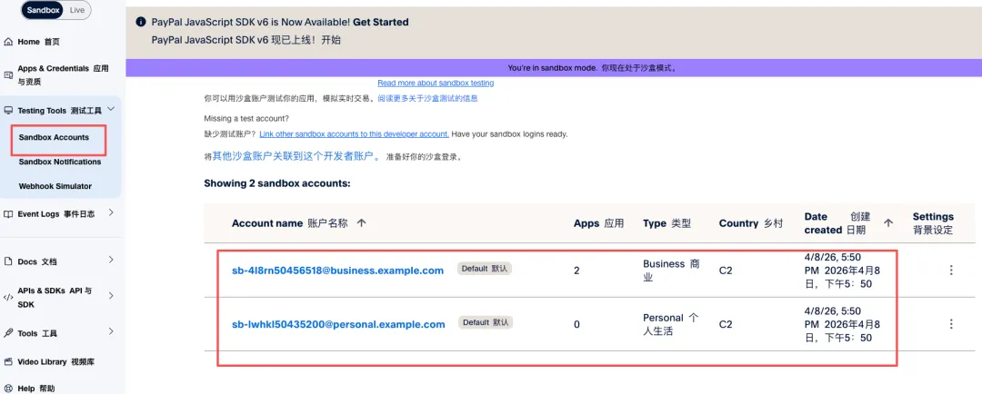Viewport: 982px width, 394px height.
Task: Click Video Library clapperboard icon
Action: click(8, 361)
